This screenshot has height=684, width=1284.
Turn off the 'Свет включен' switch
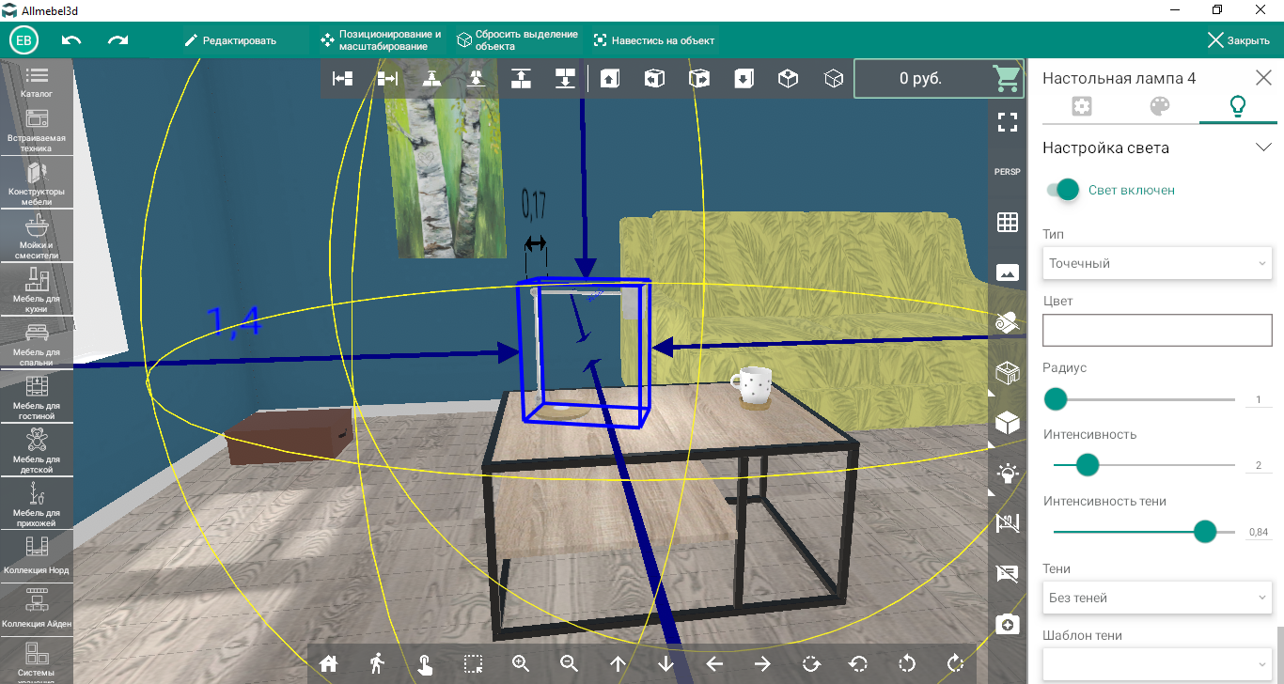pos(1063,190)
